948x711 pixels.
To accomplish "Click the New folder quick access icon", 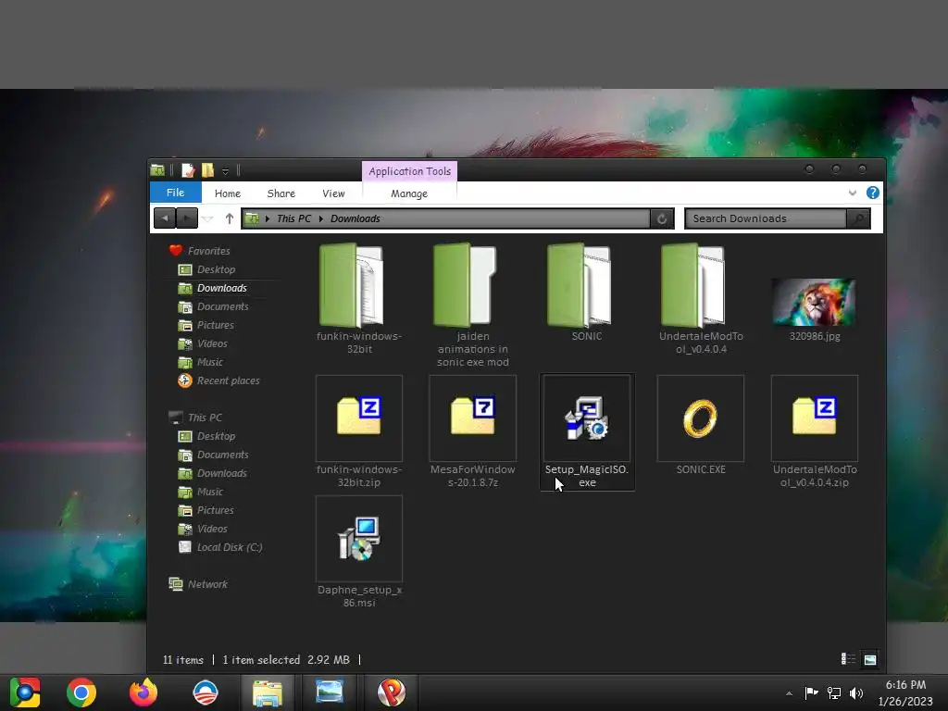I will [207, 170].
